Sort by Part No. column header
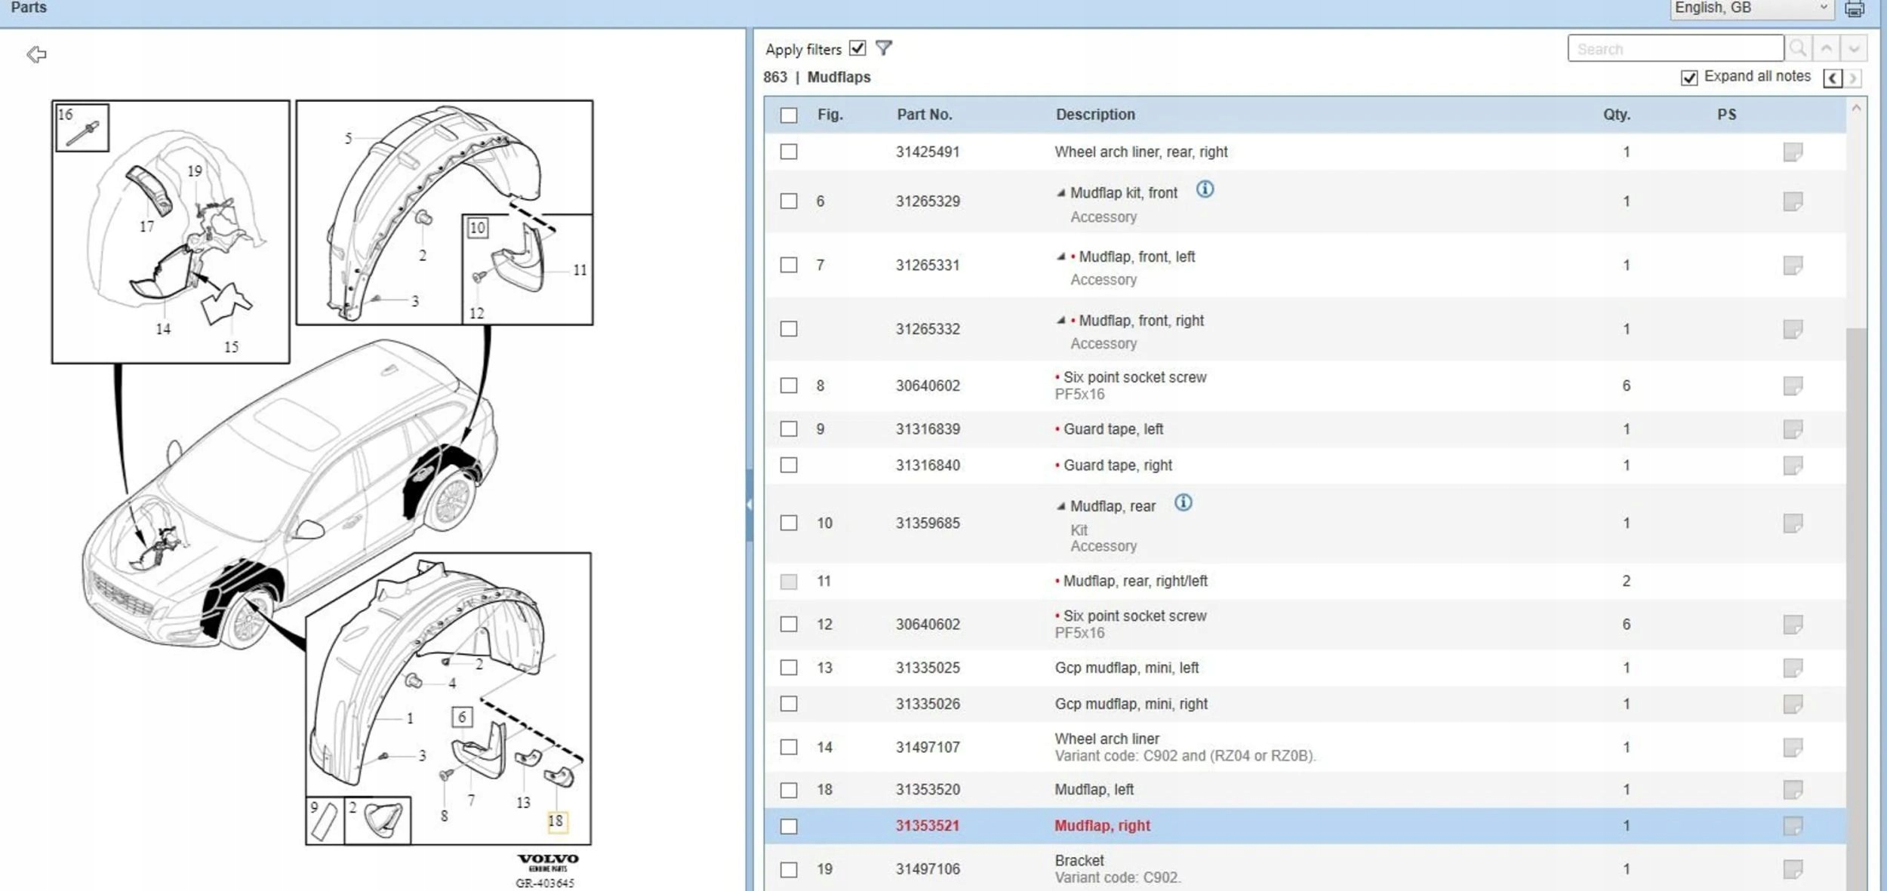This screenshot has width=1887, height=891. pos(924,115)
